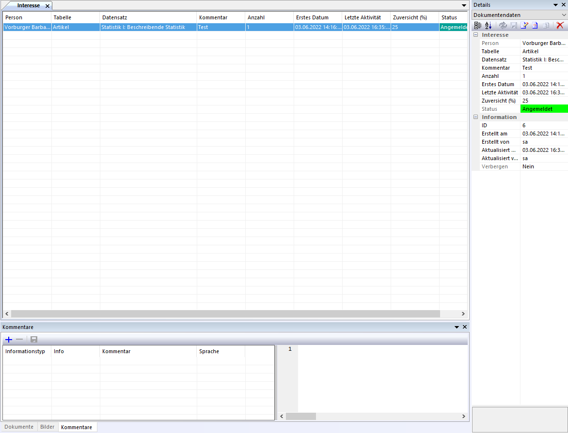
Task: Collapse the Information property group
Action: tap(476, 117)
